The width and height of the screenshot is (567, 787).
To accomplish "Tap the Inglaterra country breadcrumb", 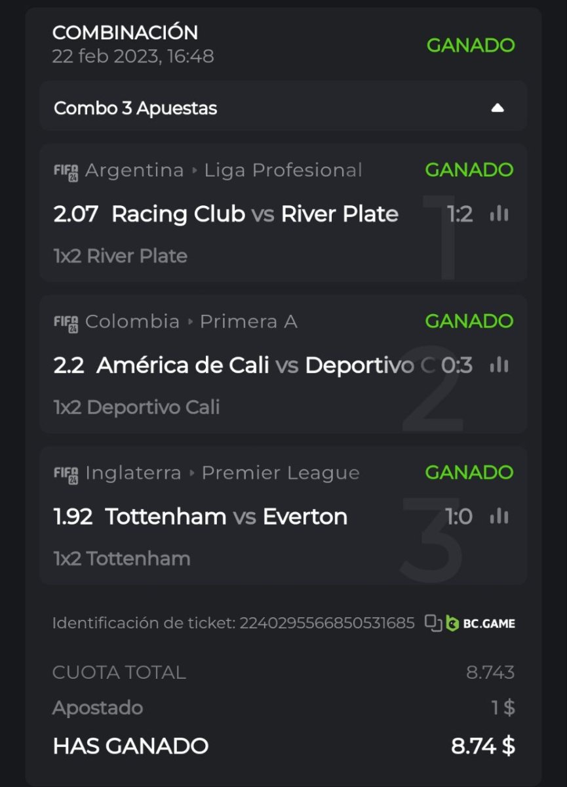I will click(x=133, y=474).
